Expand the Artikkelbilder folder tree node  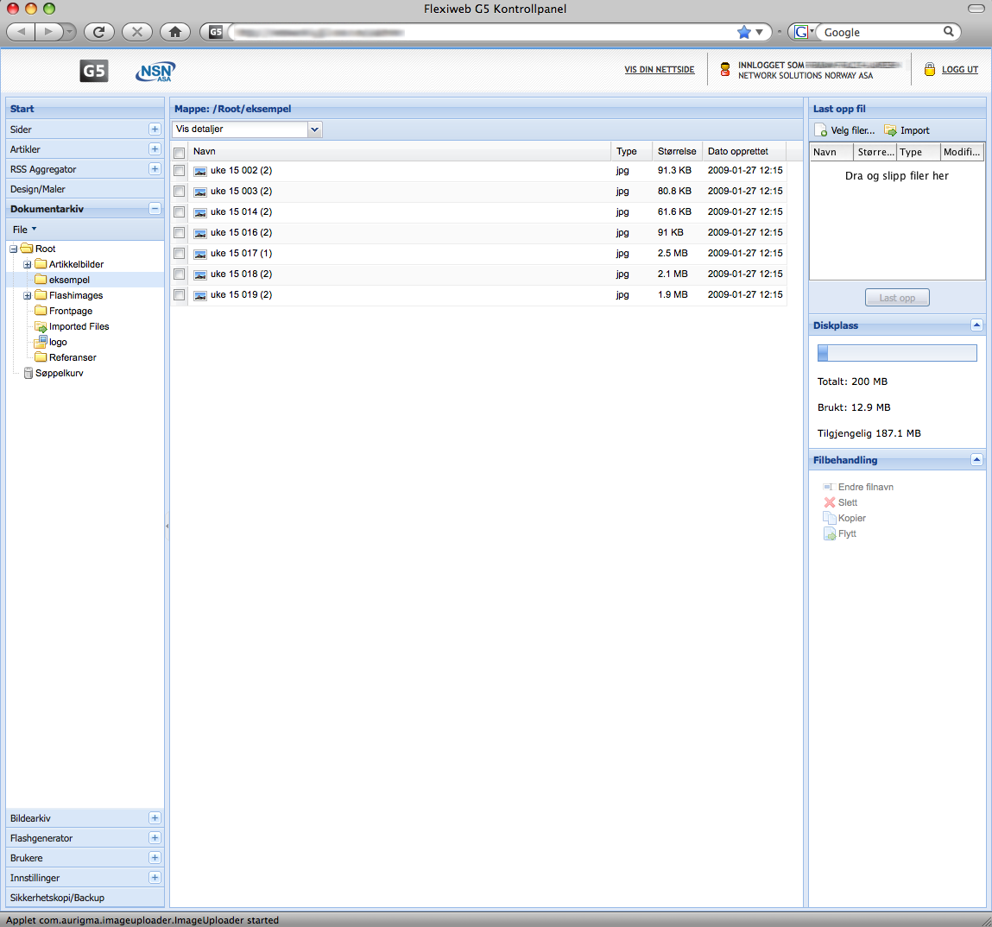point(28,264)
